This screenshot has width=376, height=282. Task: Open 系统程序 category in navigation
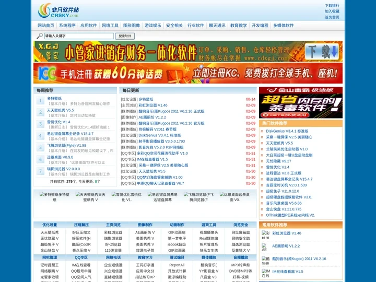67,26
